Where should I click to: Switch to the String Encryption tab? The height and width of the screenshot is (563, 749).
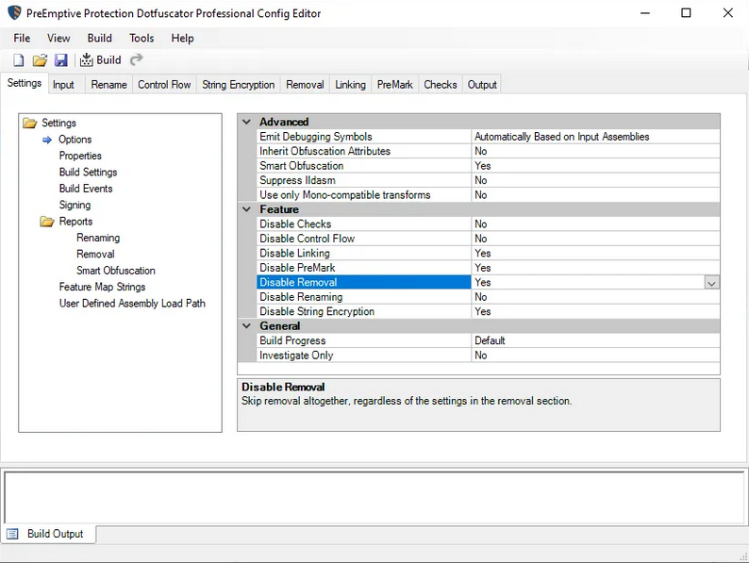[x=239, y=85]
